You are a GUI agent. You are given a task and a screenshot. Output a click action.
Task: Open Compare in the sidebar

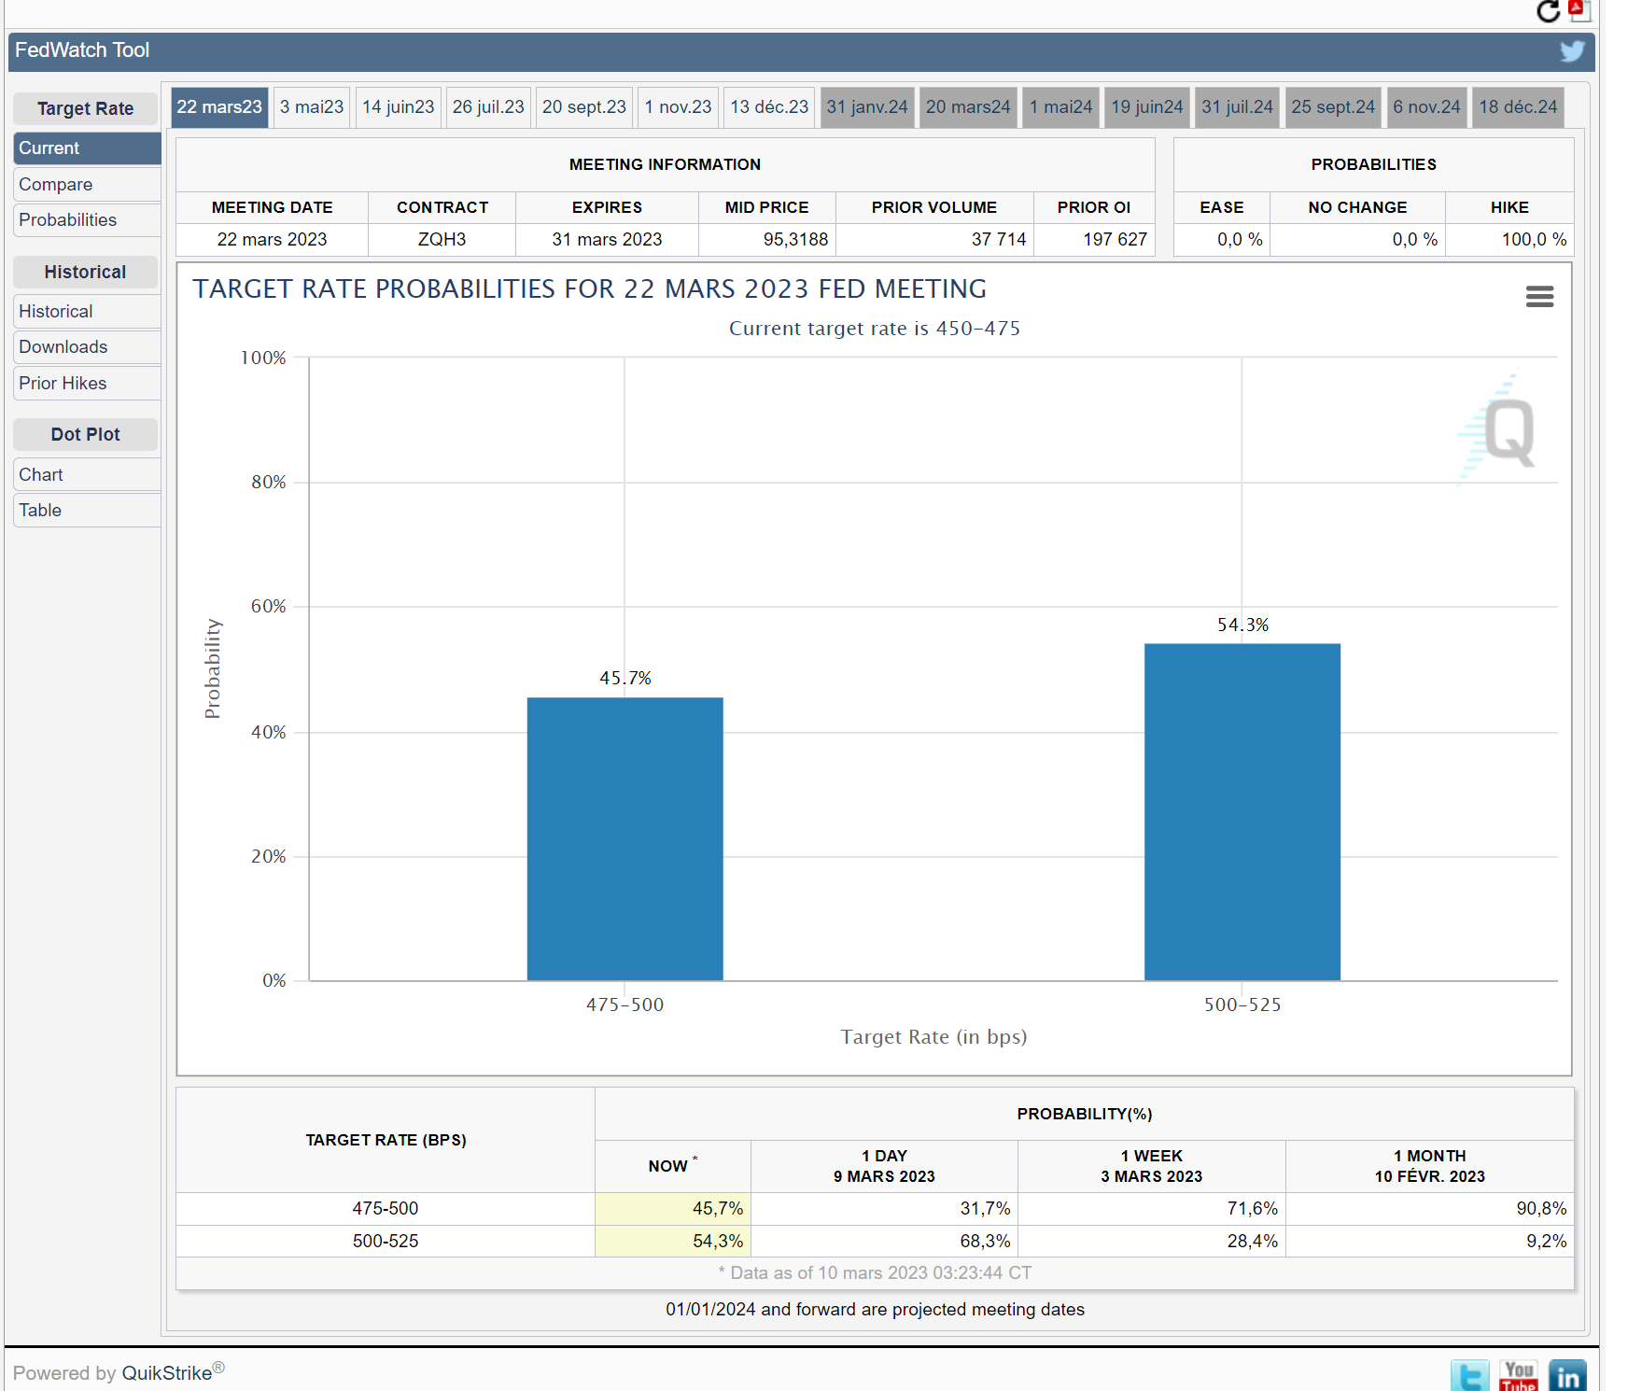87,185
